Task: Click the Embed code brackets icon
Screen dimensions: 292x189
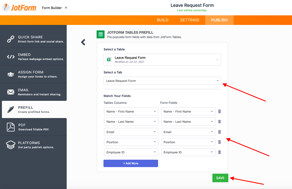Action: point(11,57)
